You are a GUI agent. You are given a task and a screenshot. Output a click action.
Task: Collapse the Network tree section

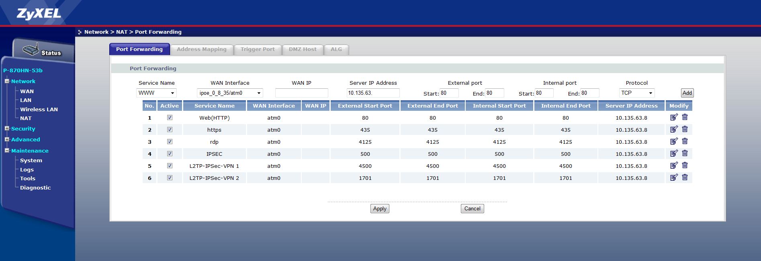pos(7,81)
